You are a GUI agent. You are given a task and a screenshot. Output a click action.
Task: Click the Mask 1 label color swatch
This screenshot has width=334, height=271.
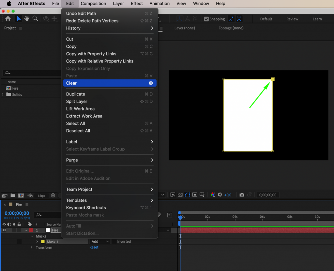pyautogui.click(x=43, y=241)
